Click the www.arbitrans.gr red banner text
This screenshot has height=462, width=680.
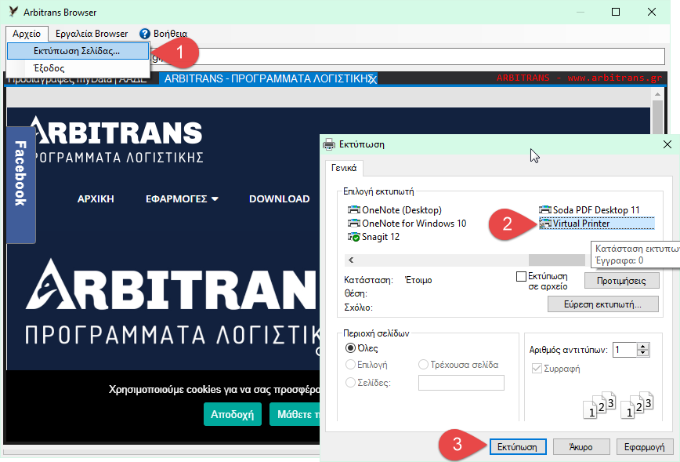[615, 78]
